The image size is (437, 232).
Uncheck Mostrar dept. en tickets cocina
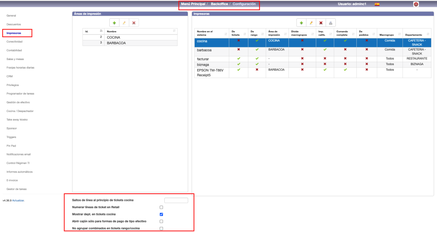click(161, 214)
